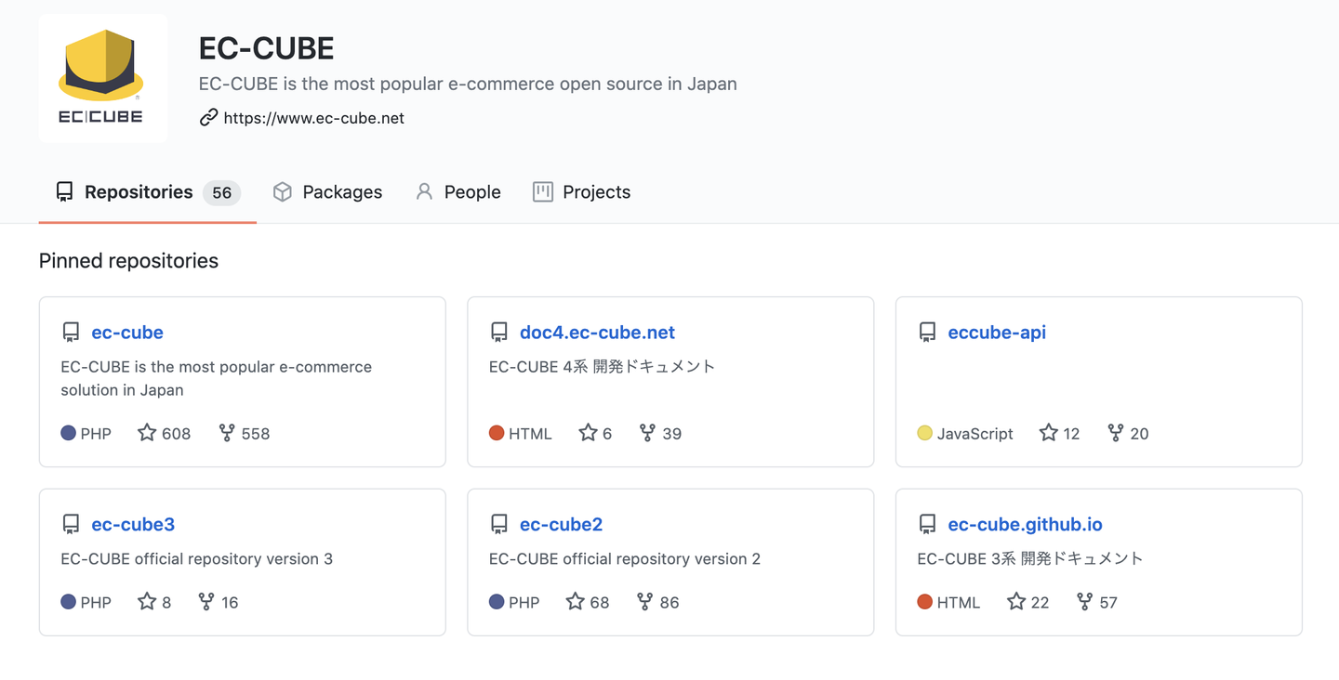Click the star icon on ec-cube showing 608
The width and height of the screenshot is (1339, 680).
click(x=147, y=433)
